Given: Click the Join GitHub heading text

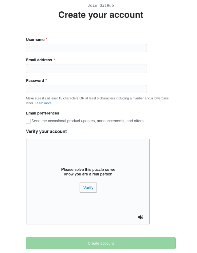Looking at the screenshot, I should tap(101, 5).
